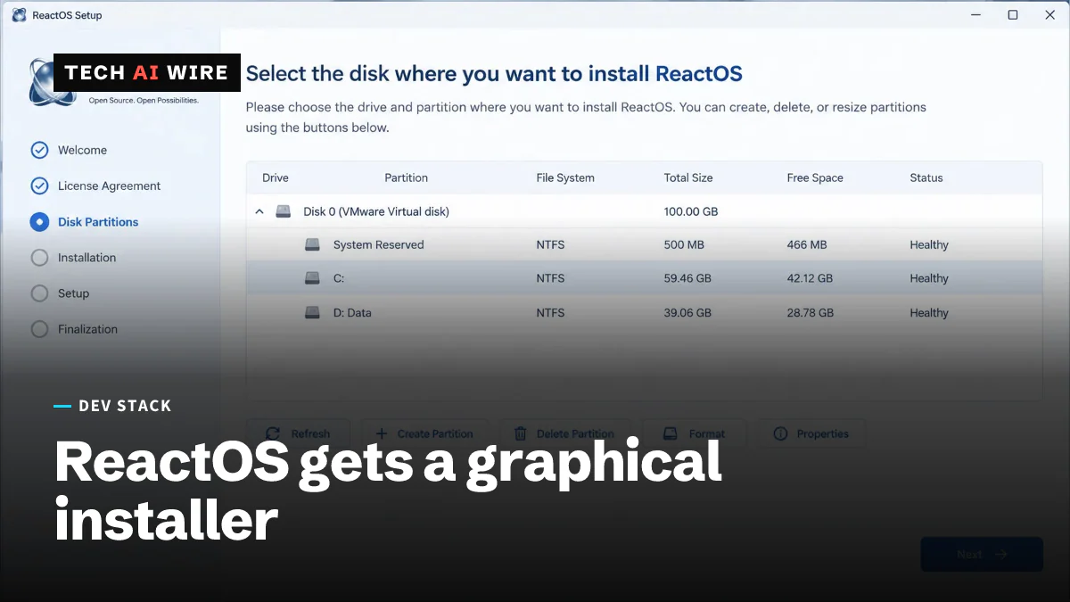Select the Installation step
The width and height of the screenshot is (1070, 602).
point(74,258)
